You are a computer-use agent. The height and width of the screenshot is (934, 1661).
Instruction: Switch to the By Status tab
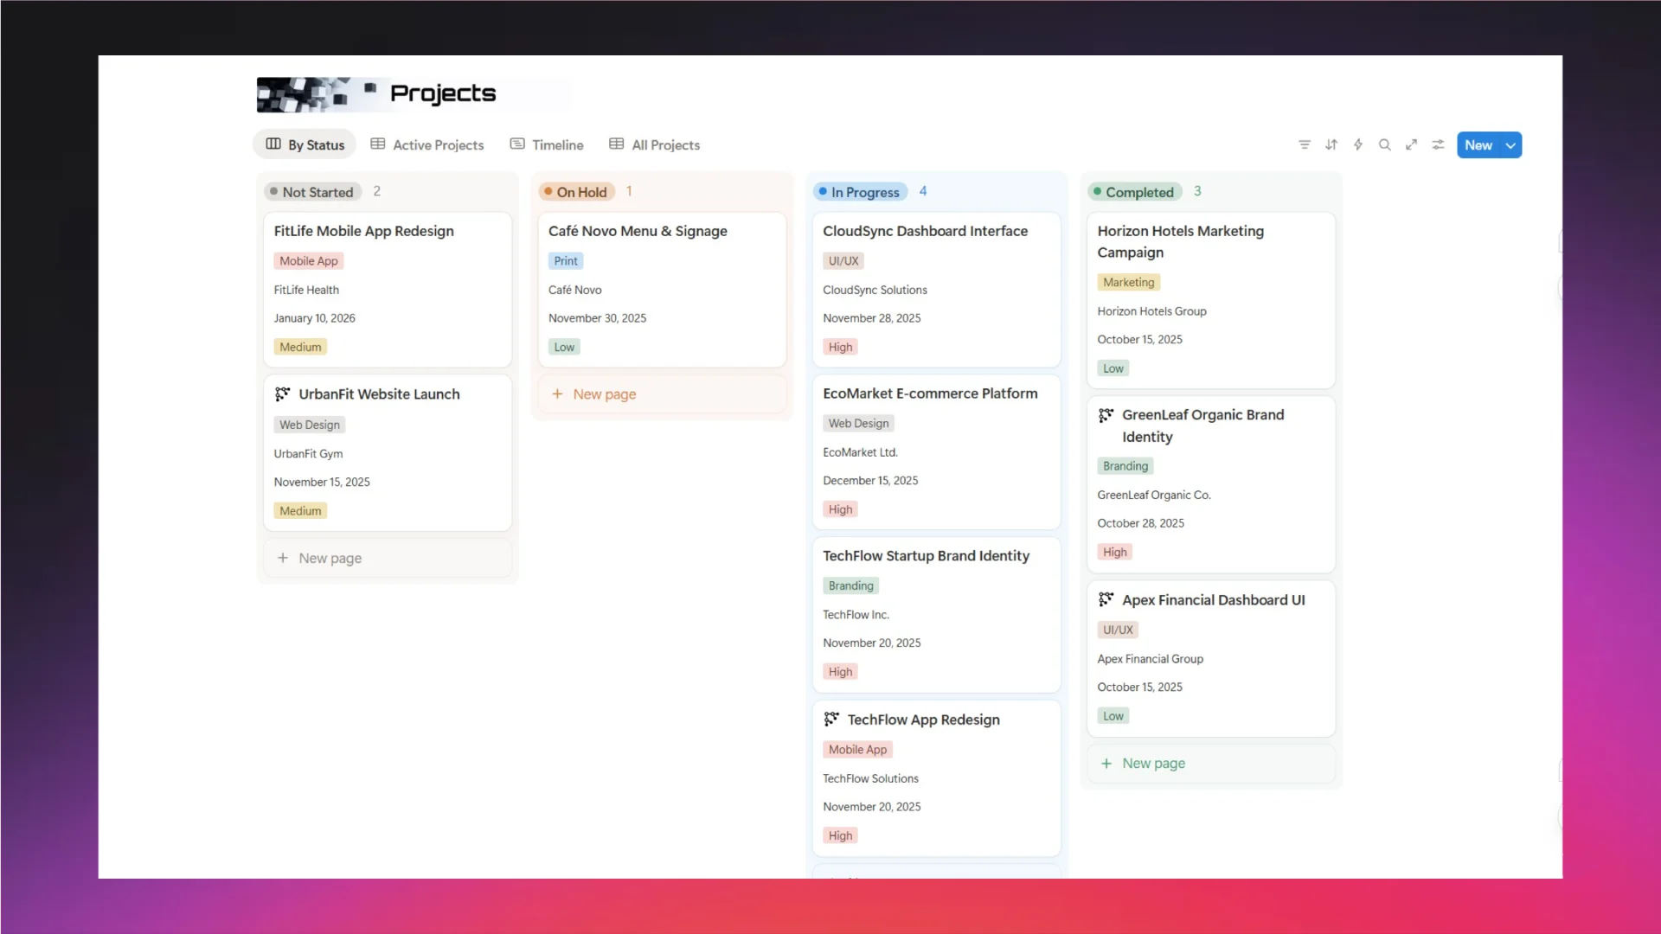(305, 144)
